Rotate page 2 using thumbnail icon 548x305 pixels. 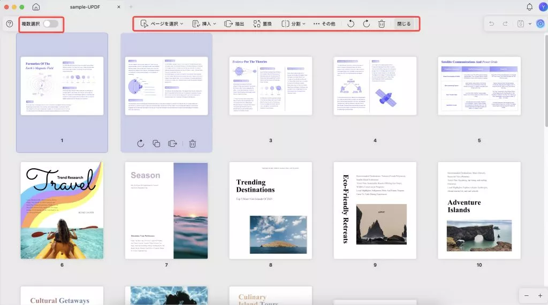tap(141, 144)
